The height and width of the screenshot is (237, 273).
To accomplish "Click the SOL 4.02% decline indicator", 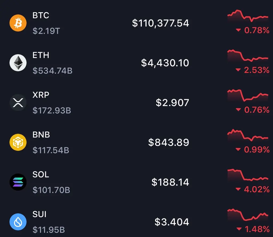I will [252, 189].
